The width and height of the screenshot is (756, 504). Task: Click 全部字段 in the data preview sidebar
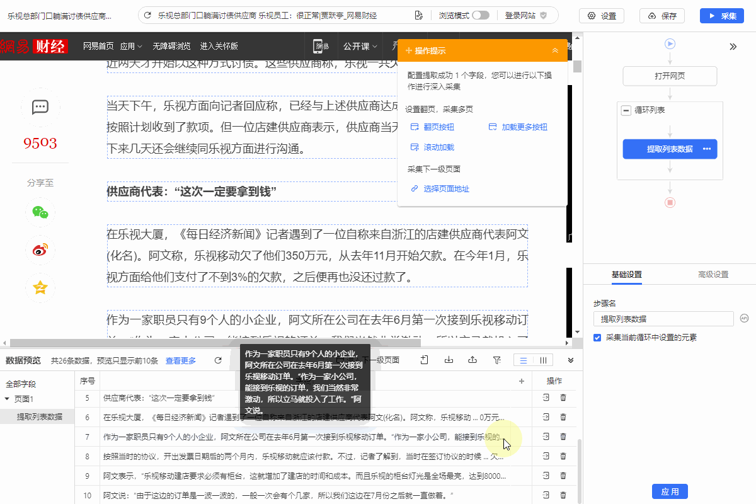click(x=21, y=384)
